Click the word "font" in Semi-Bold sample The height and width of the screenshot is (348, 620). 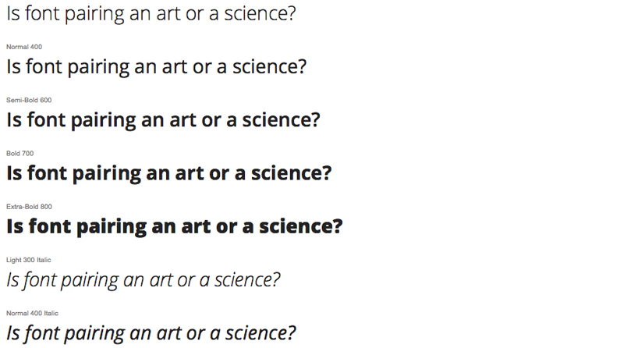[x=46, y=120]
